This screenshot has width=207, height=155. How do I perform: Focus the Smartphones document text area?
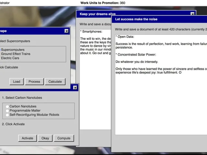pyautogui.click(x=95, y=79)
